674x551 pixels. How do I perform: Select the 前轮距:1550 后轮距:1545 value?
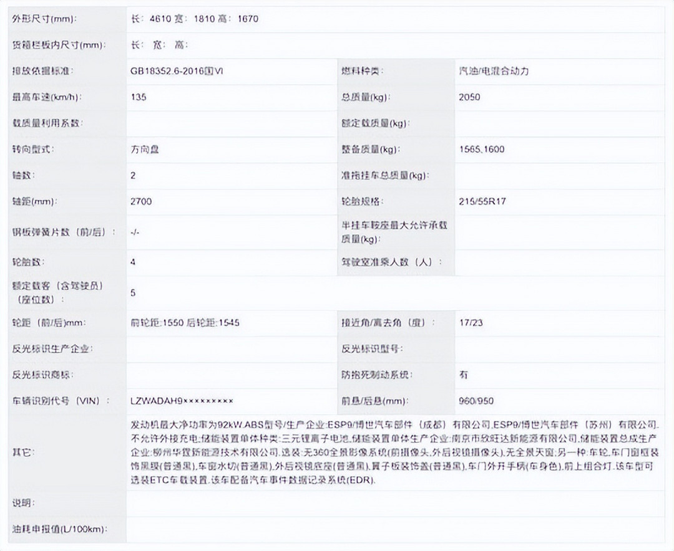(x=185, y=322)
